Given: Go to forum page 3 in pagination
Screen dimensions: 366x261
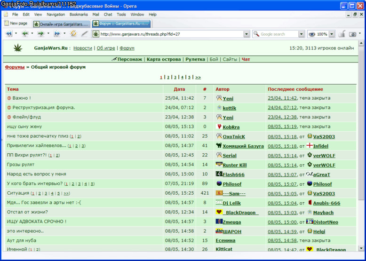Looking at the screenshot, I should click(175, 77).
